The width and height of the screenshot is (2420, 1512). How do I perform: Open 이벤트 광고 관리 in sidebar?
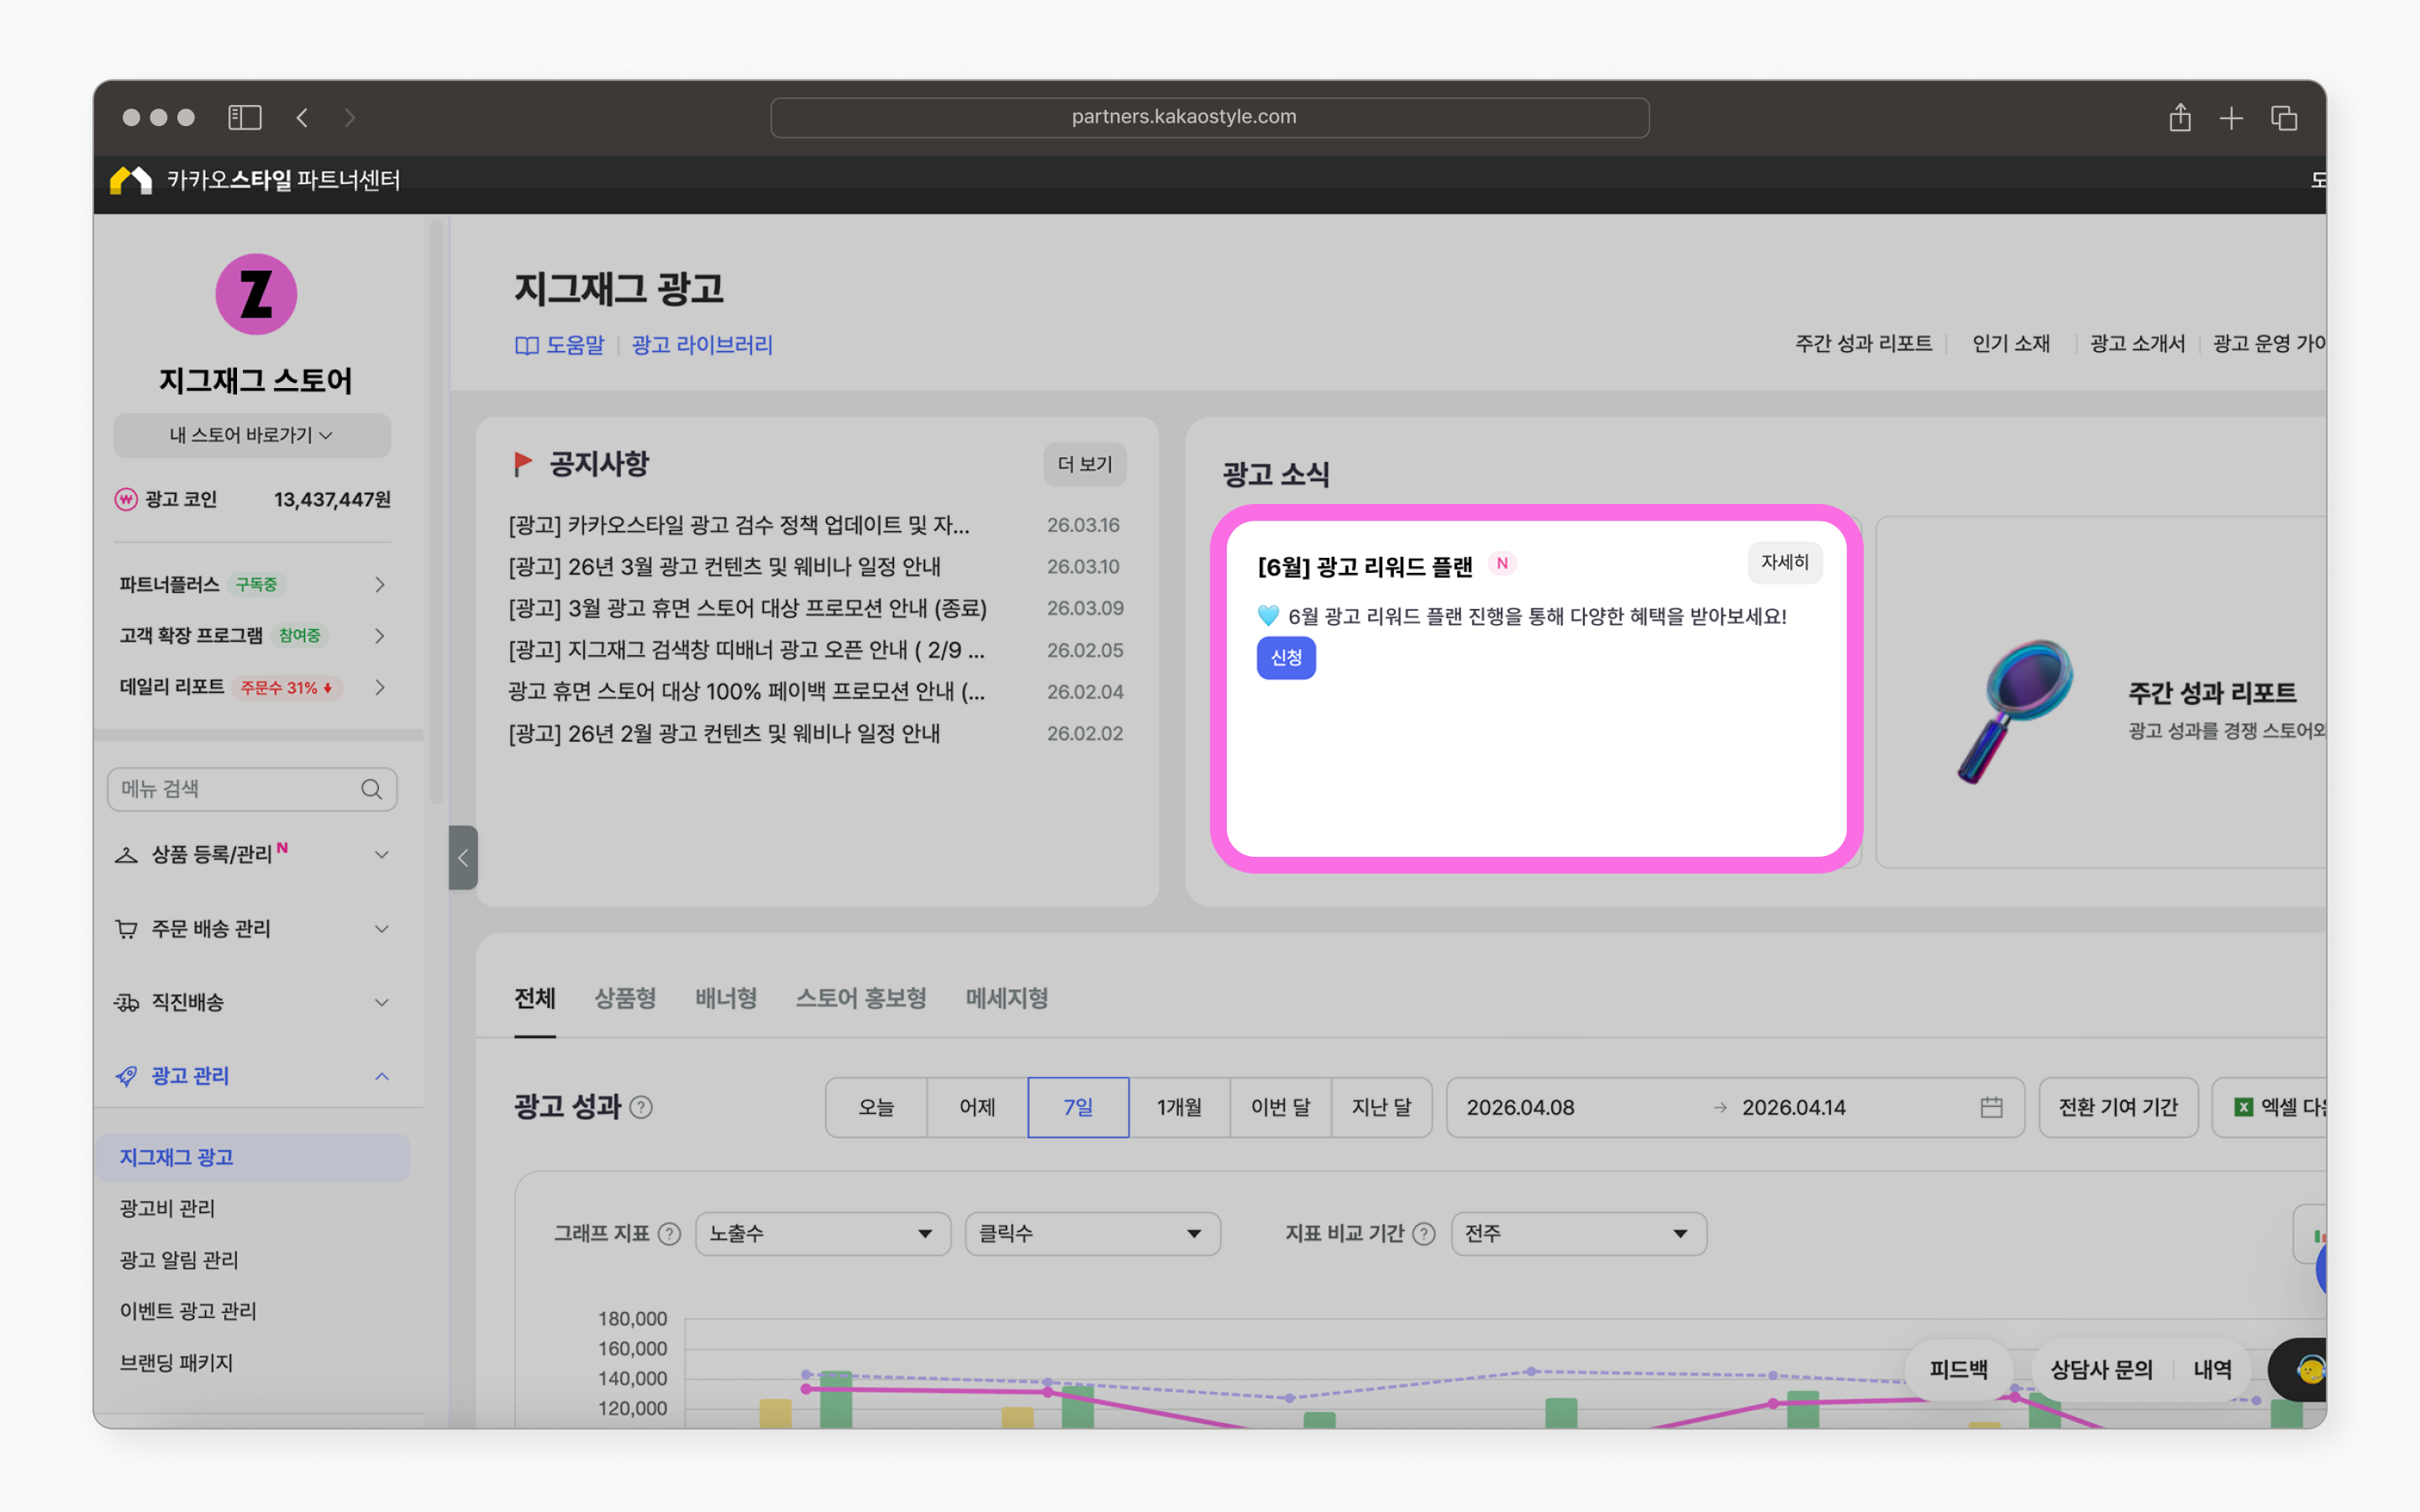[x=188, y=1311]
